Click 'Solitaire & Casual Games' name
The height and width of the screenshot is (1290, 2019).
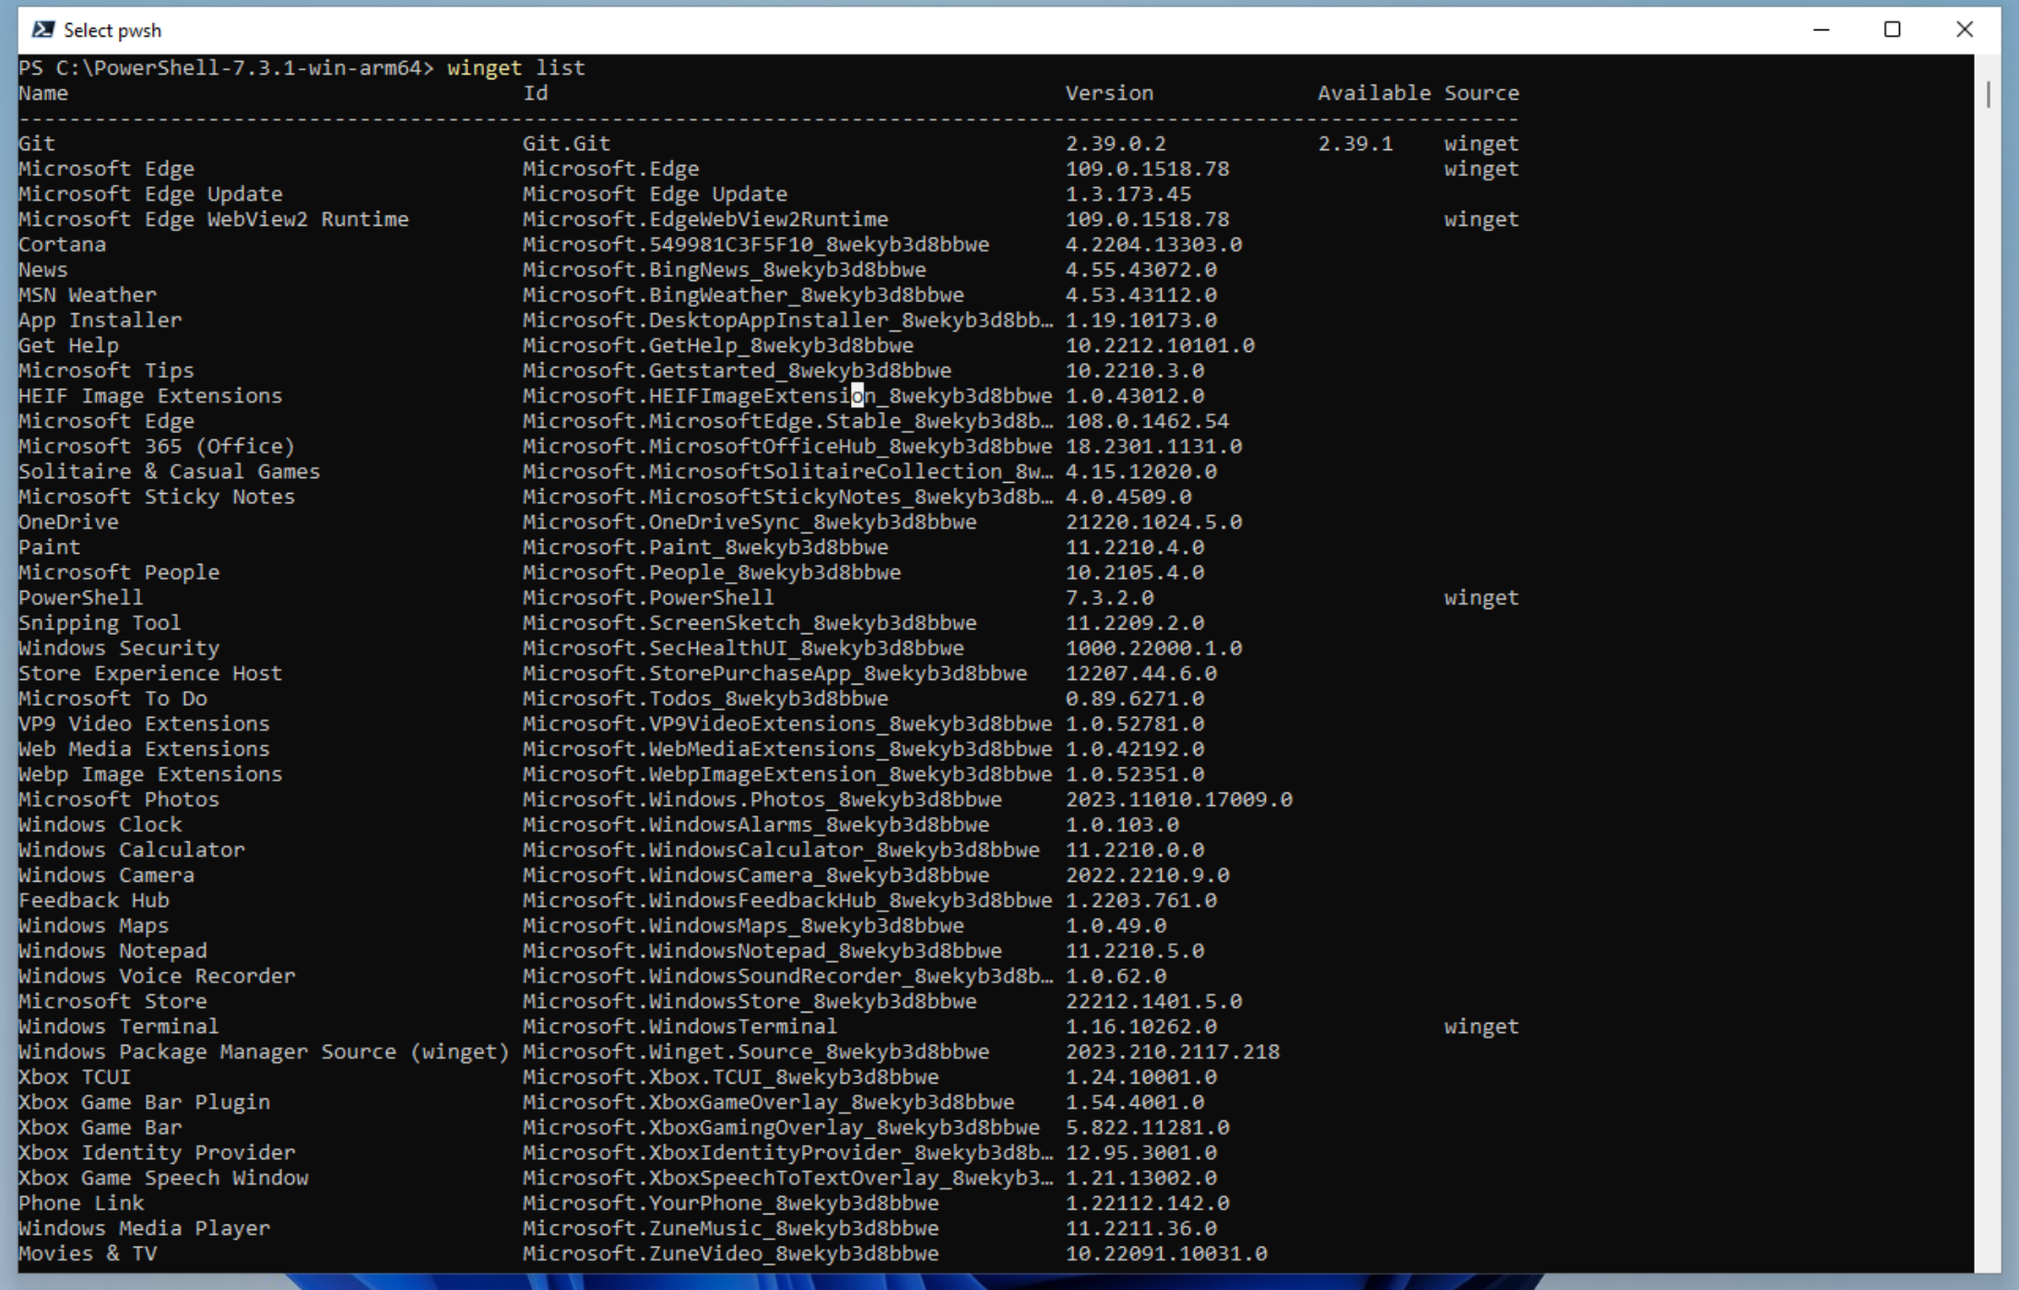169,472
